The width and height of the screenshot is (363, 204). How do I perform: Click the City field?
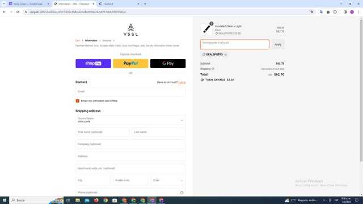(x=93, y=180)
